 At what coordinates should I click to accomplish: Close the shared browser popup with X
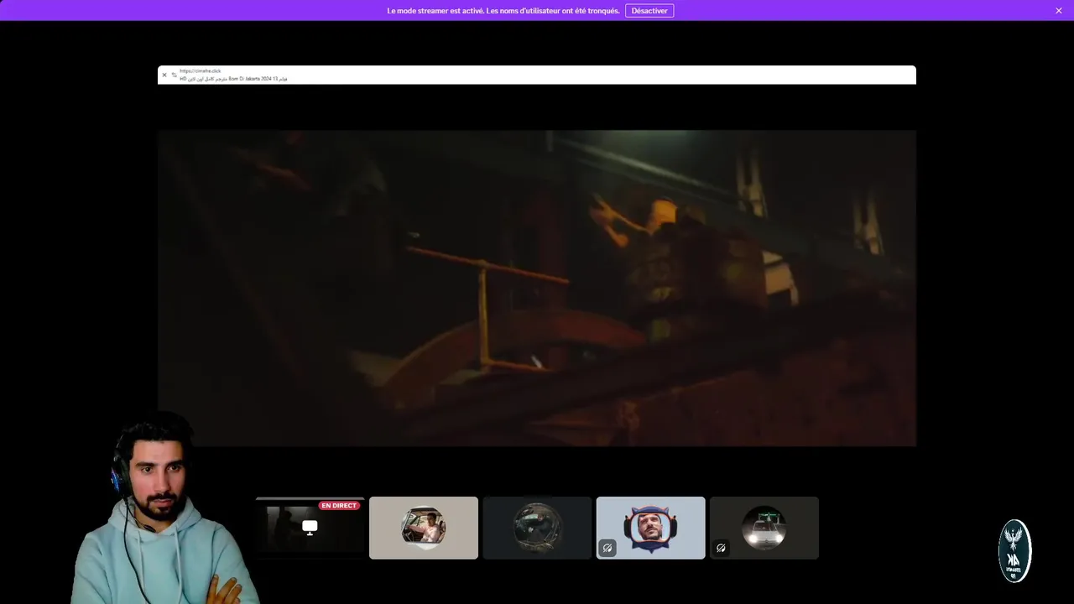point(164,75)
